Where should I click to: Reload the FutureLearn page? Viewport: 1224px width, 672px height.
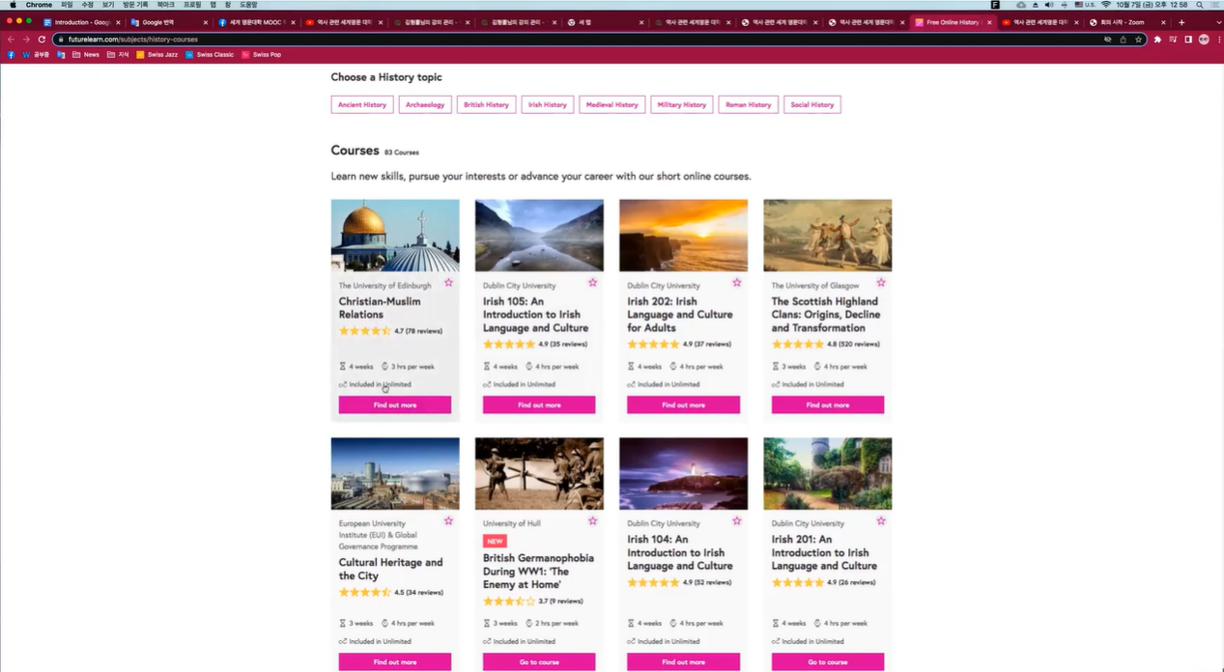(42, 40)
